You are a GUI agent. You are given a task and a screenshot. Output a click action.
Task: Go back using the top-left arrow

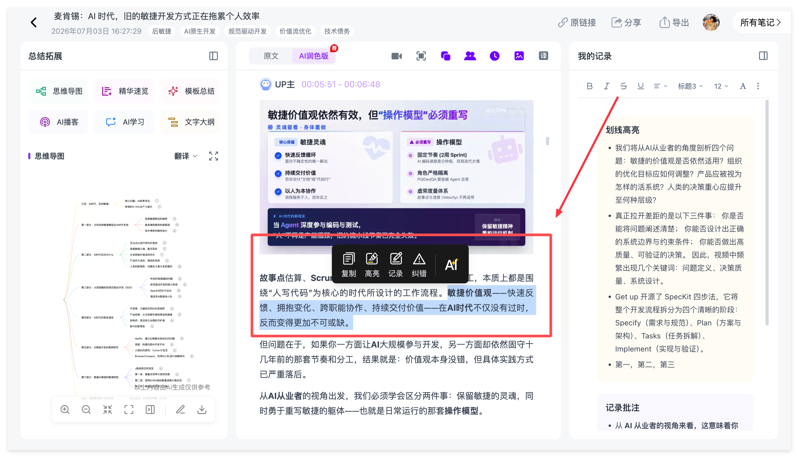[34, 22]
